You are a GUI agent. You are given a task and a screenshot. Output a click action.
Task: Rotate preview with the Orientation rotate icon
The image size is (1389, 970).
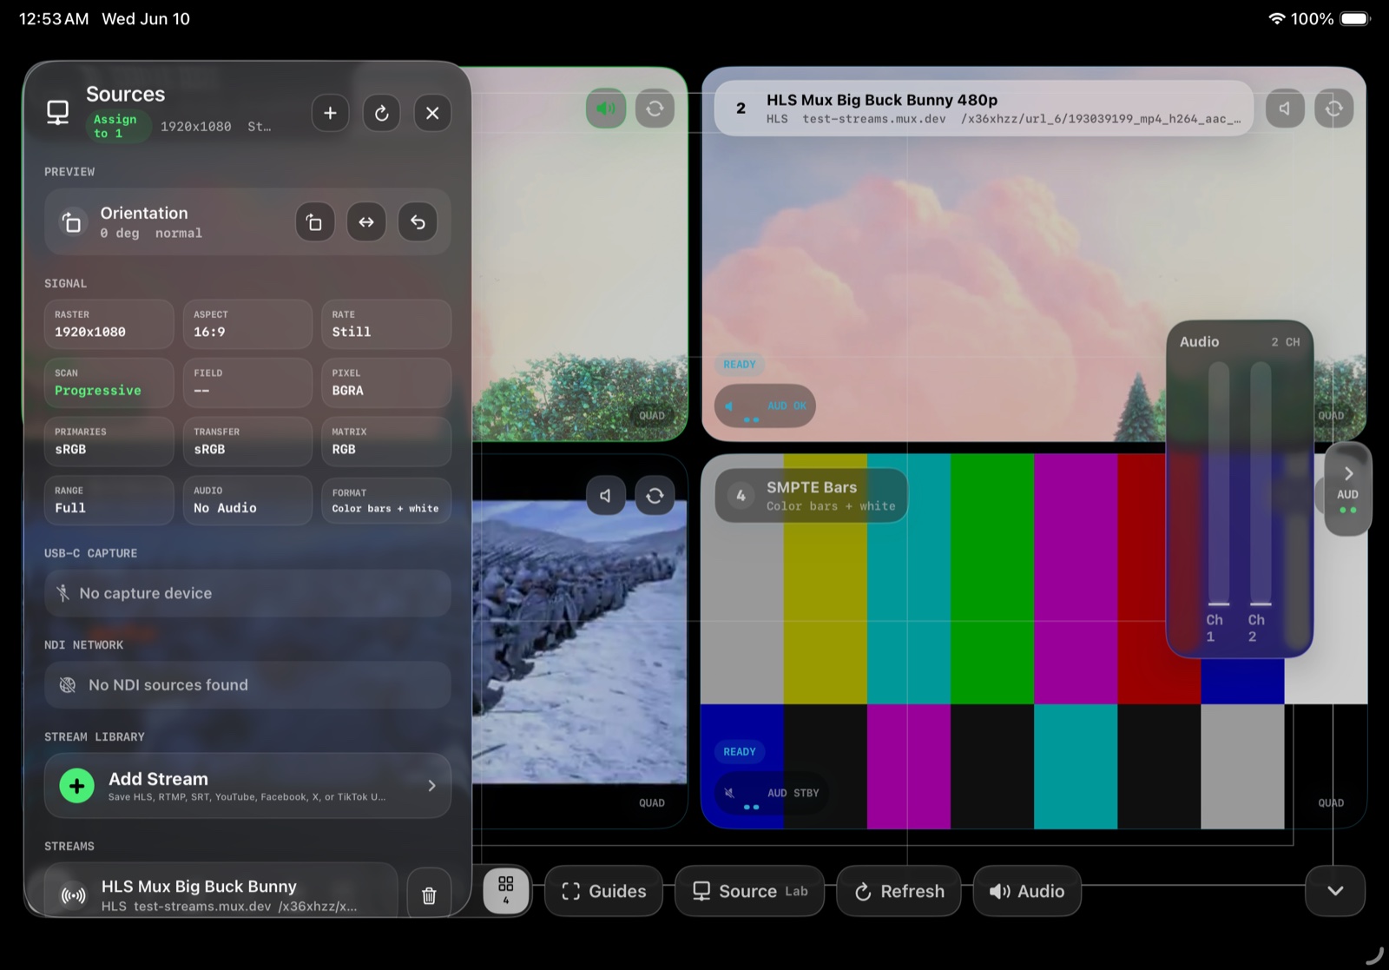314,222
